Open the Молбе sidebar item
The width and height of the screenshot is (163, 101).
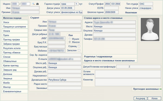[15, 83]
